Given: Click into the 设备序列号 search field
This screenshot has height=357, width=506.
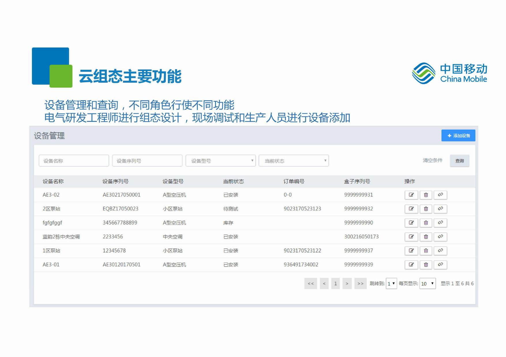Looking at the screenshot, I should (x=147, y=161).
